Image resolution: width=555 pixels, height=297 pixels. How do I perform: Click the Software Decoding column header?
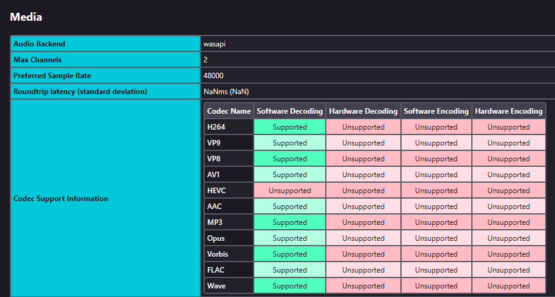pyautogui.click(x=290, y=111)
